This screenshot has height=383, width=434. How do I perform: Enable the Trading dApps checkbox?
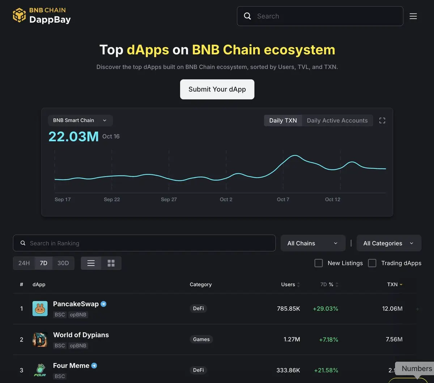coord(372,263)
